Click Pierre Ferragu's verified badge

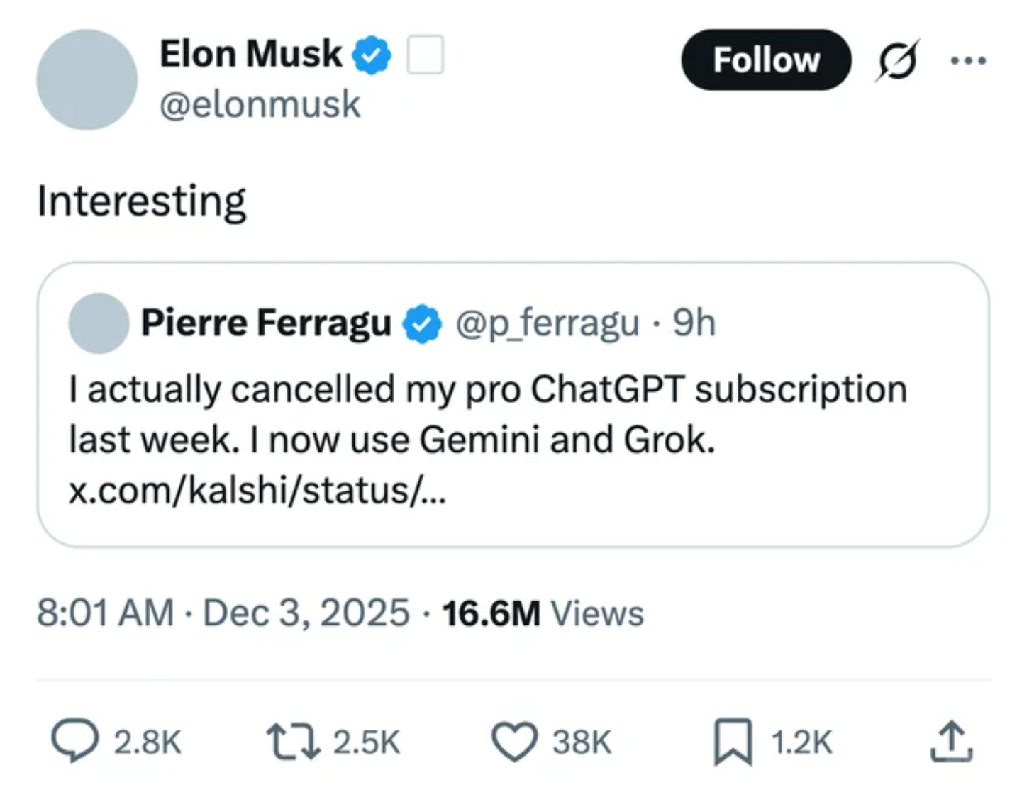point(422,324)
